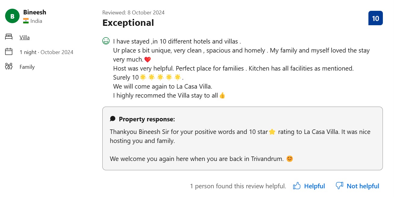394x197 pixels.
Task: Click the thumbs-down Not helpful icon
Action: coord(340,186)
